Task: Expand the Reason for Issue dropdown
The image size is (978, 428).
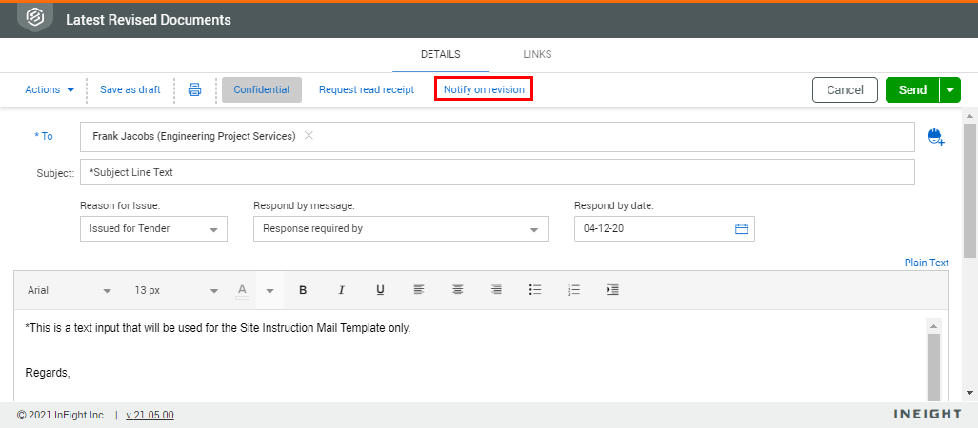Action: click(153, 229)
